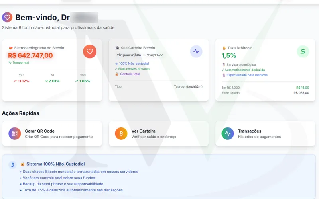
Task: Click the Especializada para médicos link
Action: click(x=247, y=75)
